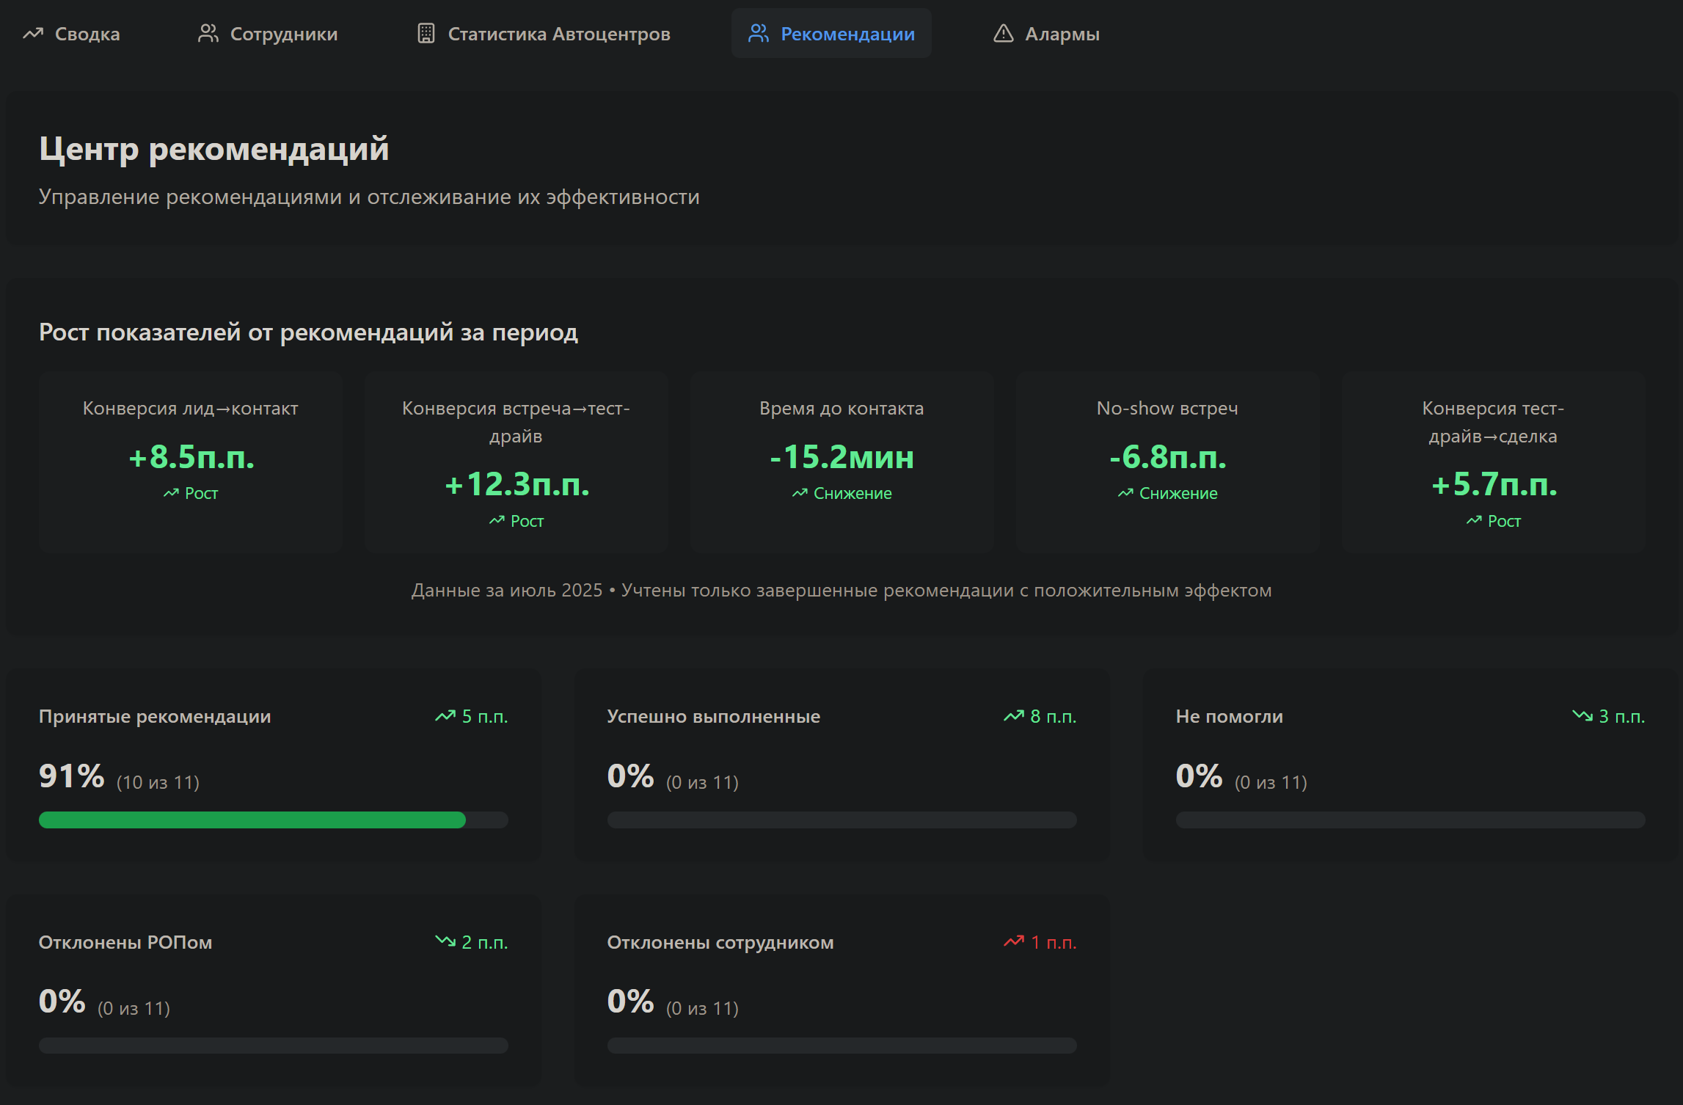Click the trend-line icon beside Сводка
This screenshot has width=1683, height=1105.
(x=33, y=34)
